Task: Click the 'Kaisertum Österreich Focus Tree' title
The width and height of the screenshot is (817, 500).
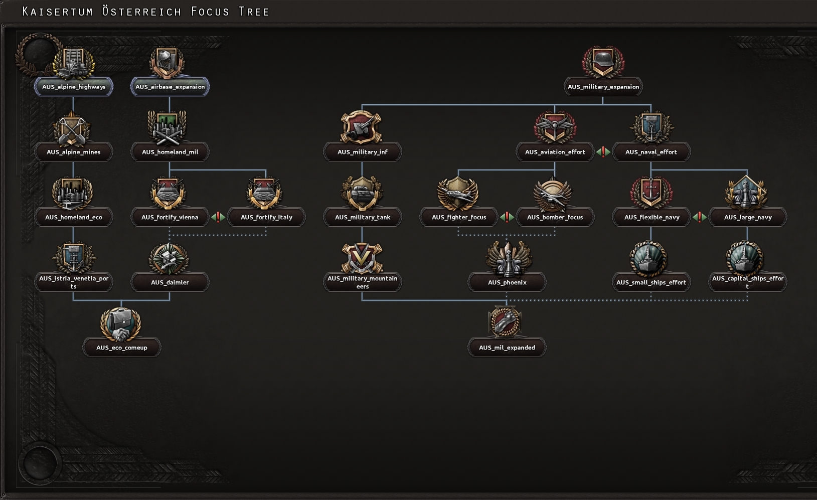Action: [x=146, y=12]
